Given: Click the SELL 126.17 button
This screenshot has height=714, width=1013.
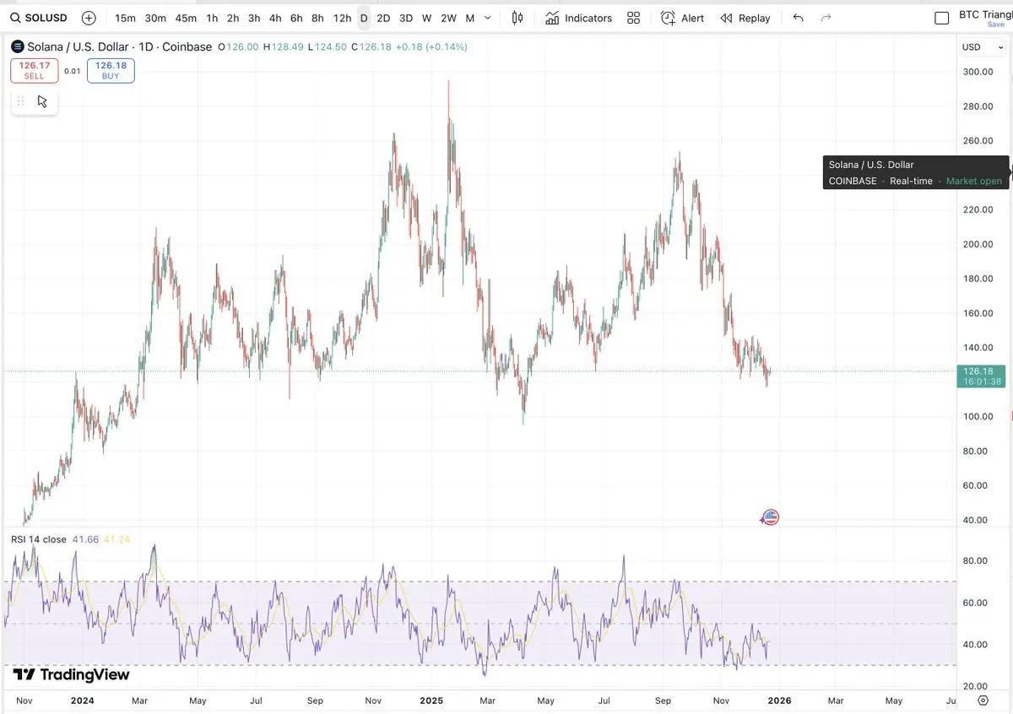Looking at the screenshot, I should (35, 71).
